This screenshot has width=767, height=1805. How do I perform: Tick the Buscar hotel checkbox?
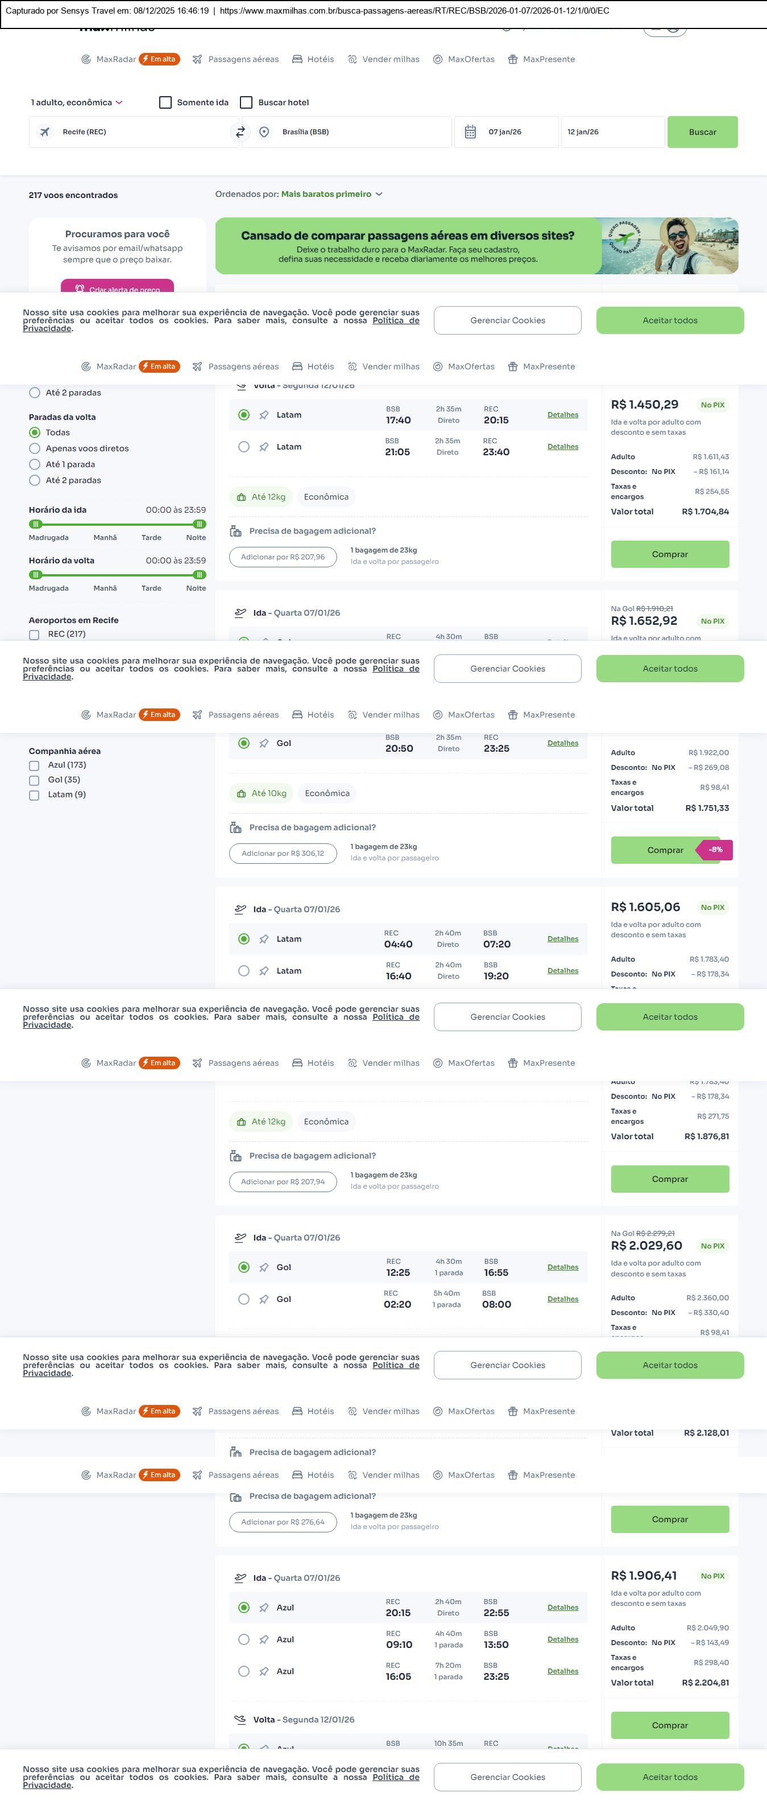tap(246, 102)
